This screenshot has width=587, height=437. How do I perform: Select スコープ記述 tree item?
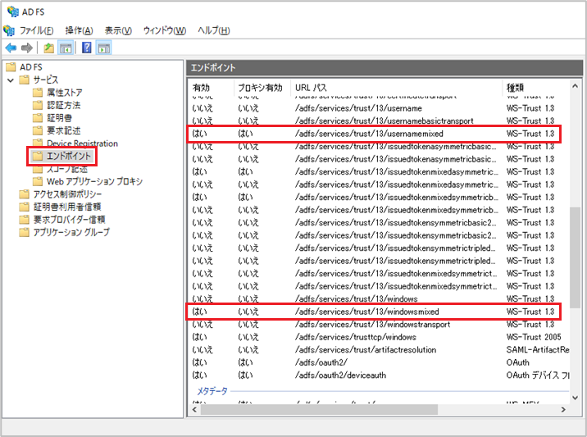(67, 169)
